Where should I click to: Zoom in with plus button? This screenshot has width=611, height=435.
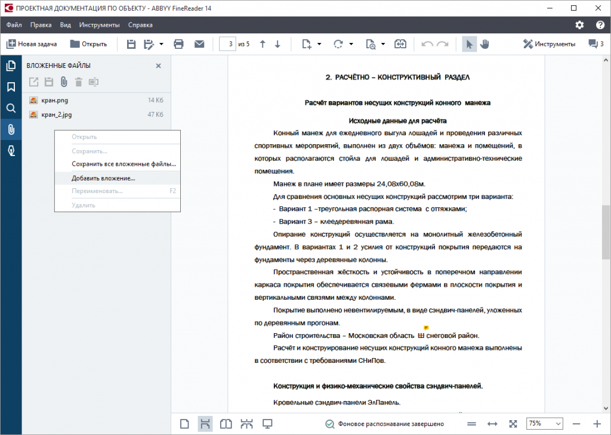click(597, 424)
